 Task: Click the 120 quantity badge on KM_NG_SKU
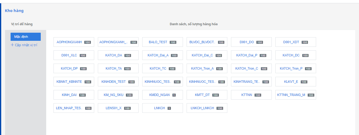pyautogui.click(x=129, y=95)
